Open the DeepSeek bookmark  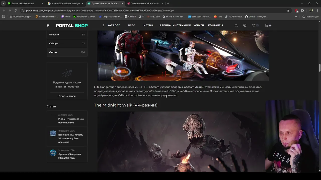[110, 17]
